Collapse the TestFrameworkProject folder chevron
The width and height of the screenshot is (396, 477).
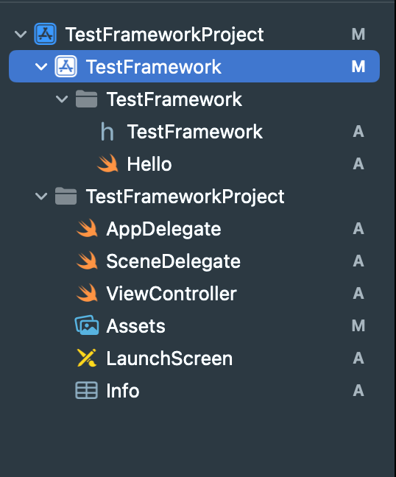pyautogui.click(x=41, y=197)
